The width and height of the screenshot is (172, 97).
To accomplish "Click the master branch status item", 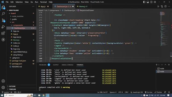I will 6,92.
